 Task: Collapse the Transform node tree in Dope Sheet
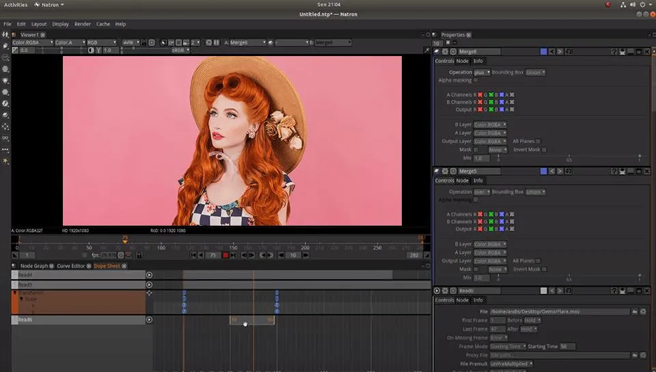tap(15, 293)
